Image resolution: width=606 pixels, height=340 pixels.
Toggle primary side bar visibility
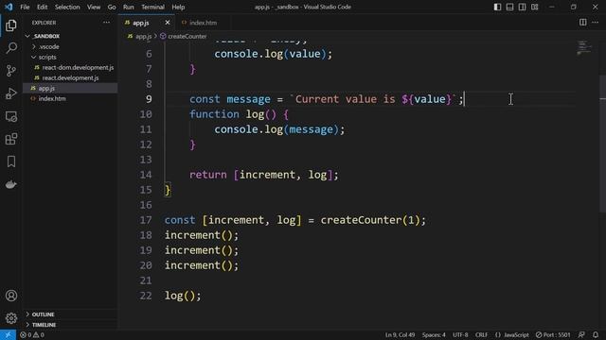click(x=497, y=7)
